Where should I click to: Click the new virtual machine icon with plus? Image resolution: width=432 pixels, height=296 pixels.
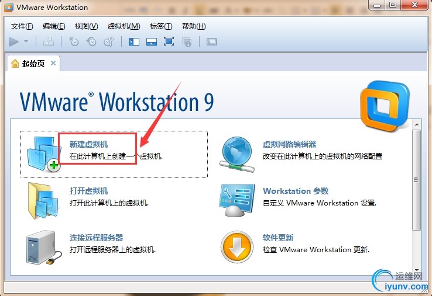click(x=44, y=154)
